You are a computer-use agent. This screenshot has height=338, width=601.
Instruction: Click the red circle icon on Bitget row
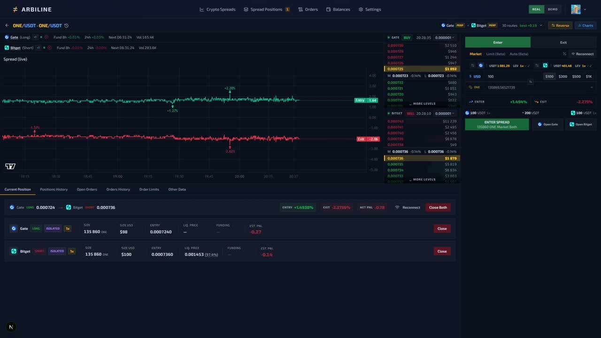tap(50, 47)
